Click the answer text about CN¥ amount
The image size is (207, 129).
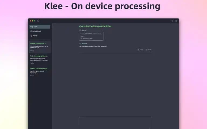coord(93,46)
